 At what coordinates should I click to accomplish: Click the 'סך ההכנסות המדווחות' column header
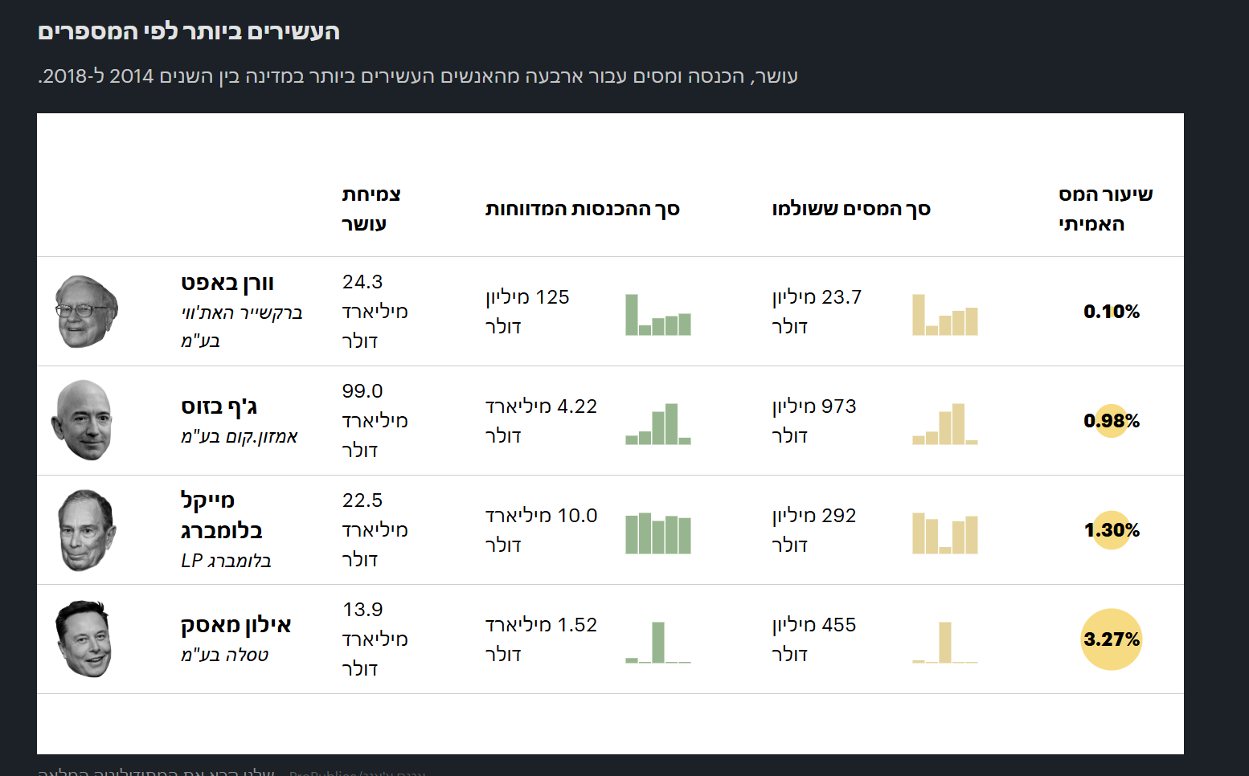tap(583, 209)
